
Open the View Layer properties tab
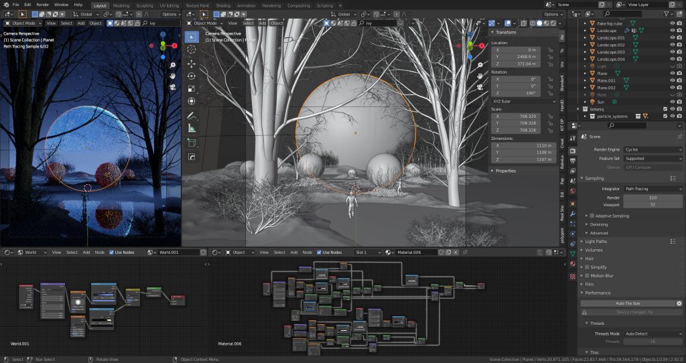click(x=573, y=171)
